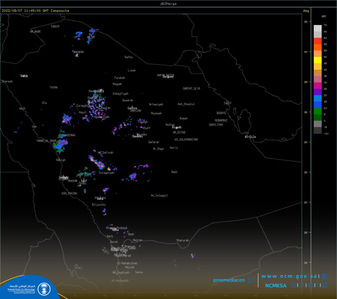Click the TAYMA city label
Image resolution: width=337 pixels, height=299 pixels.
54,87
